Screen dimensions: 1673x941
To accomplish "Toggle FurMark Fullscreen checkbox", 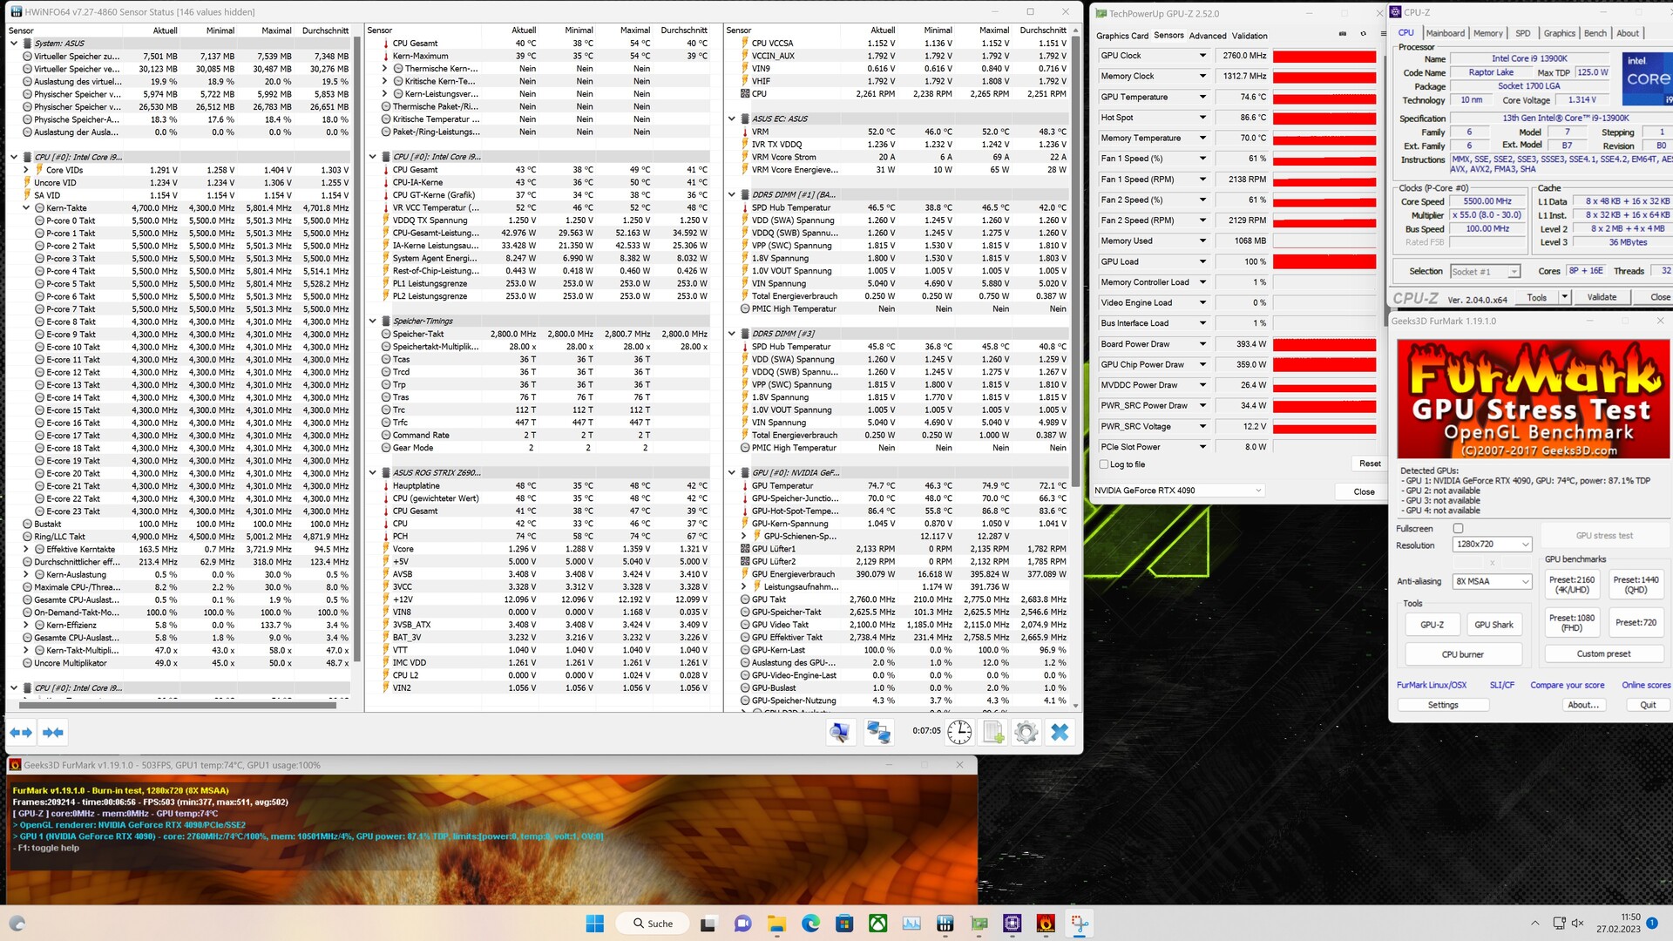I will (x=1458, y=529).
